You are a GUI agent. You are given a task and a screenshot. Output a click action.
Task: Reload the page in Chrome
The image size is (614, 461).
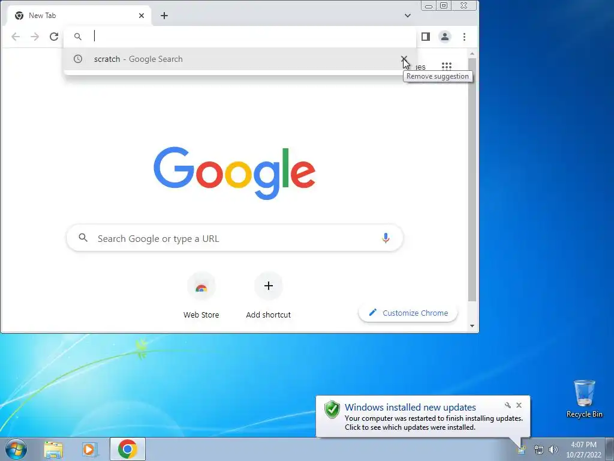(54, 37)
